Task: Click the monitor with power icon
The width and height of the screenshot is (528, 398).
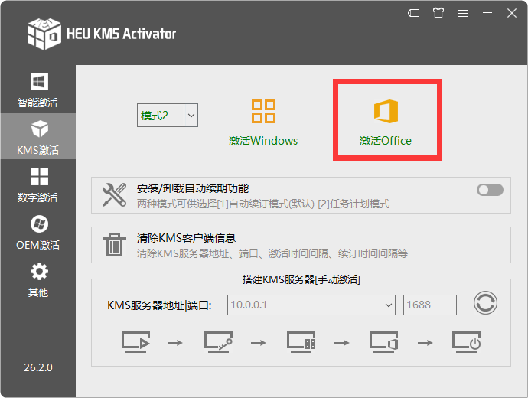Action: pyautogui.click(x=466, y=342)
